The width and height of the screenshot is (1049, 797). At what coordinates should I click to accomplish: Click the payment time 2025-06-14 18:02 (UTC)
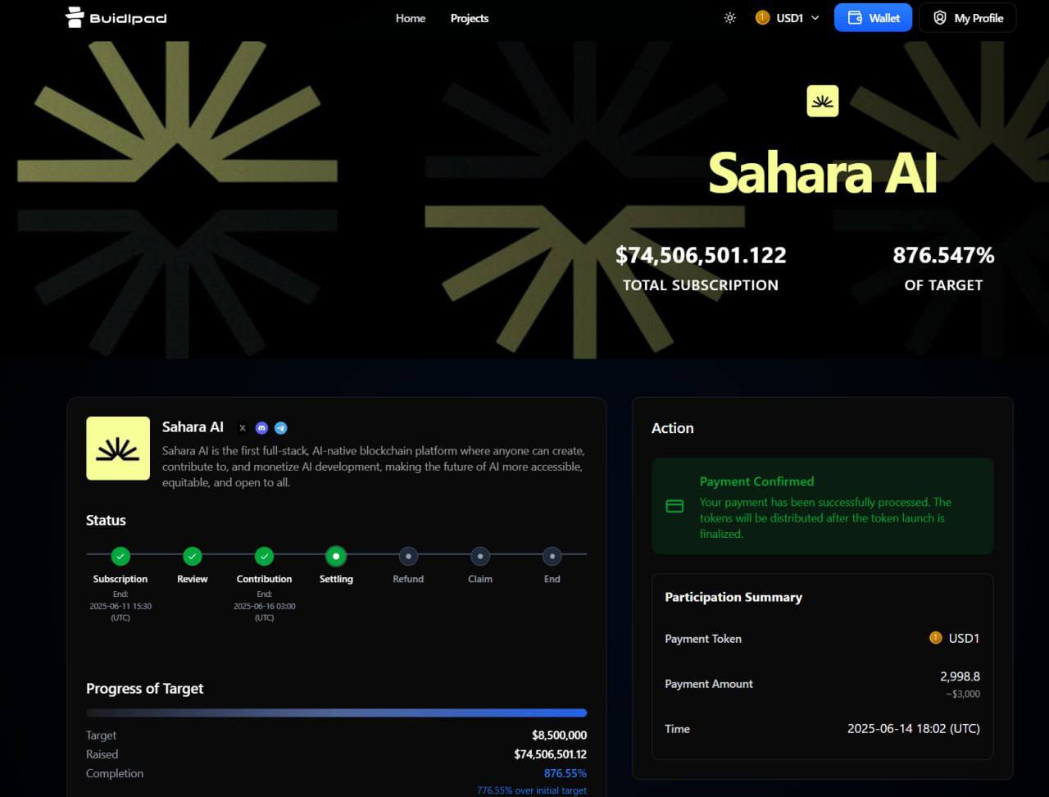tap(914, 728)
